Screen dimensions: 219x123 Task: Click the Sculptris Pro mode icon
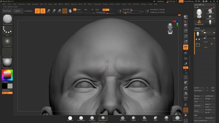coord(70,11)
